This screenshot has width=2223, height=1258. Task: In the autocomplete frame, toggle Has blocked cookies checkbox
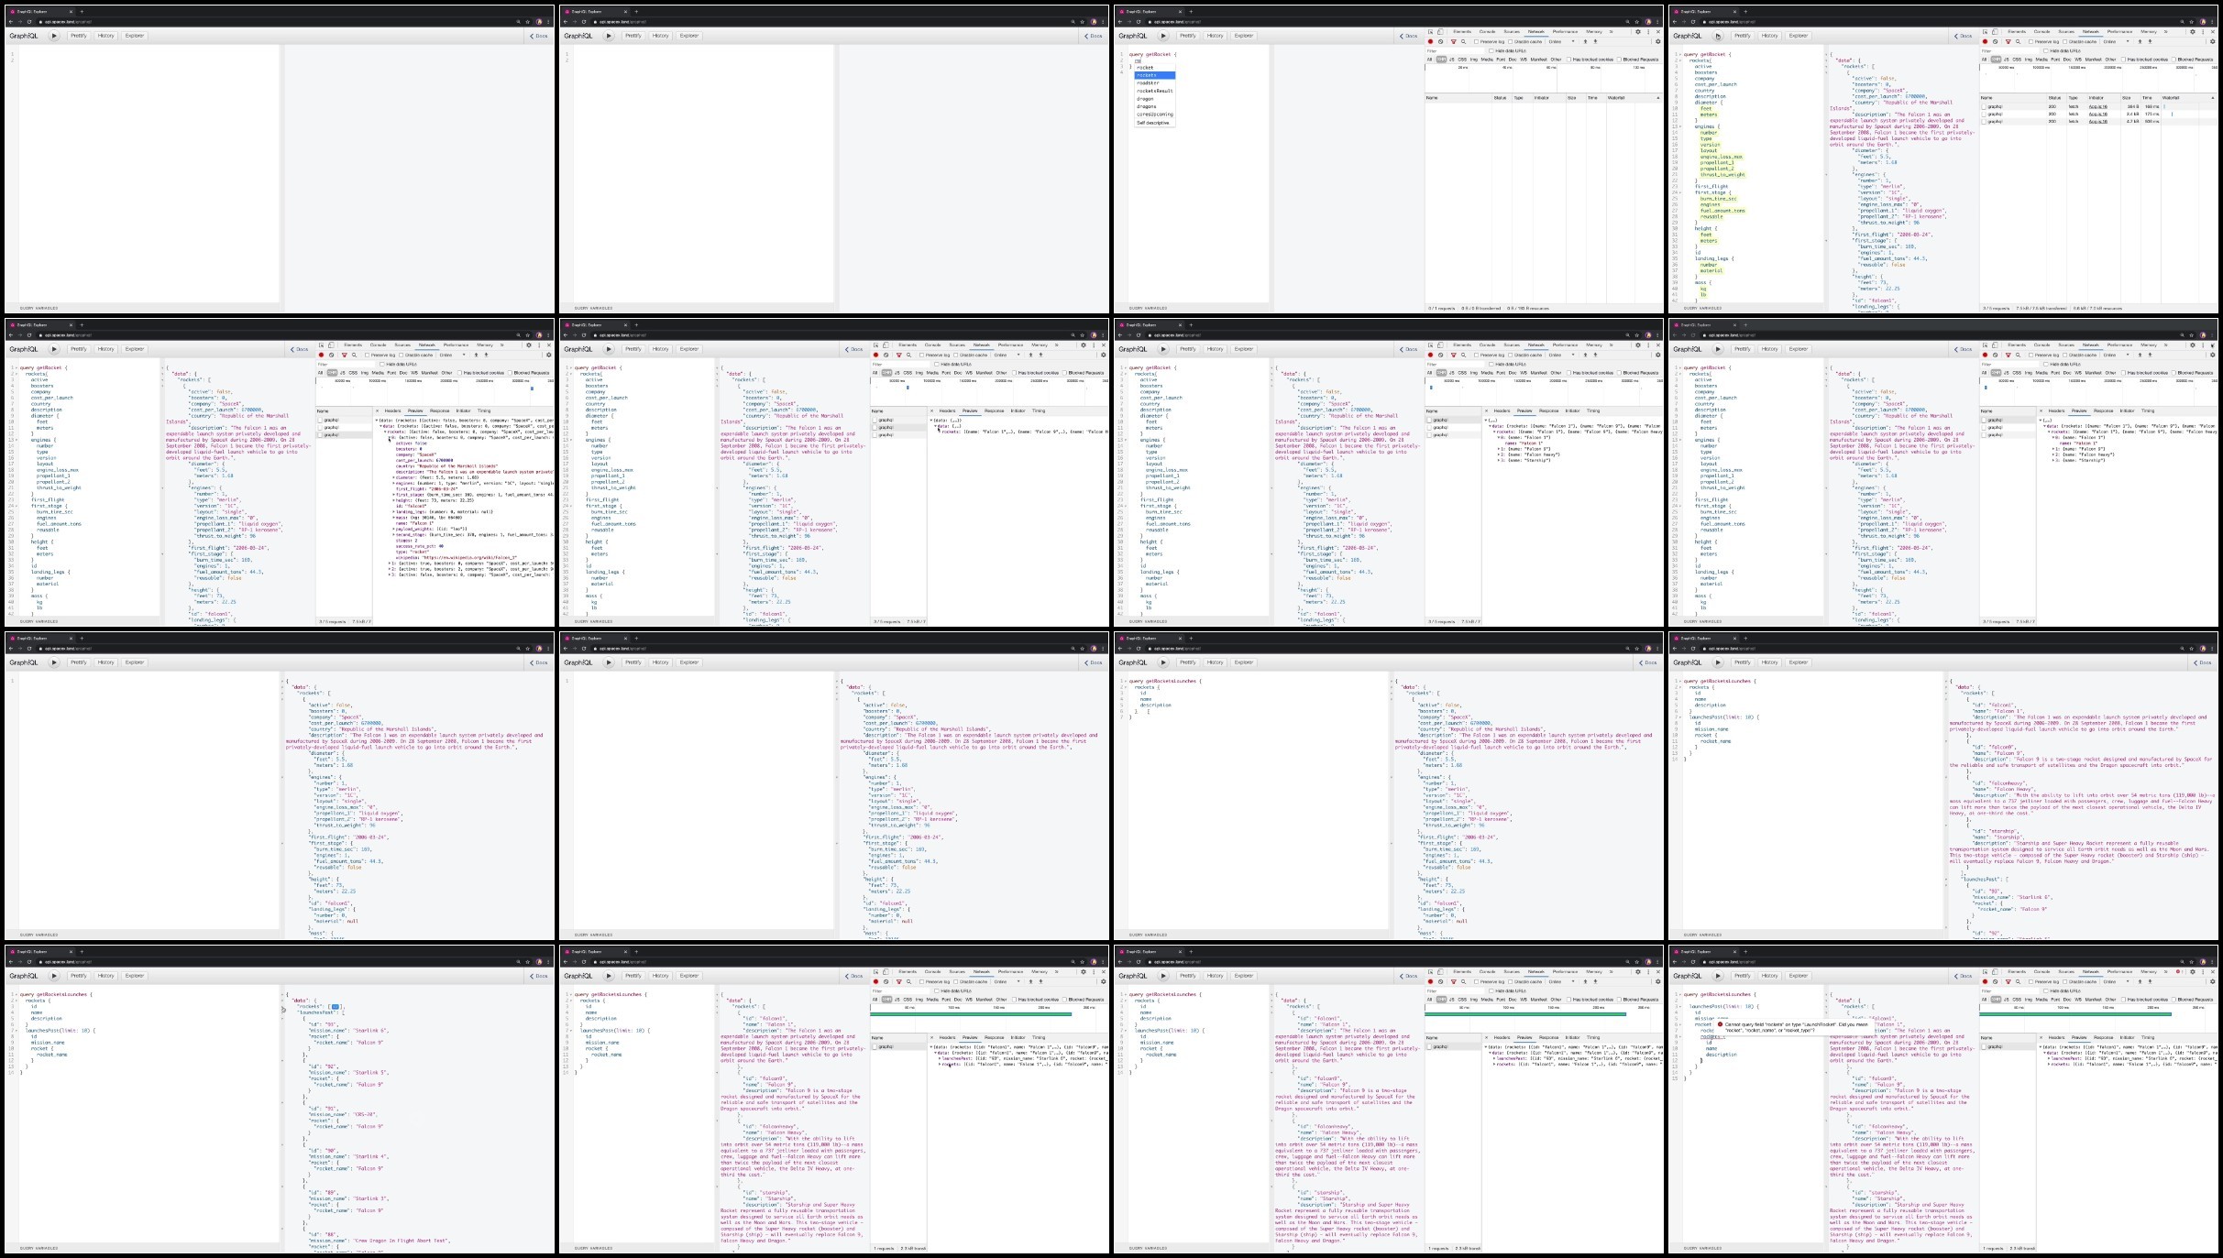coord(1568,60)
